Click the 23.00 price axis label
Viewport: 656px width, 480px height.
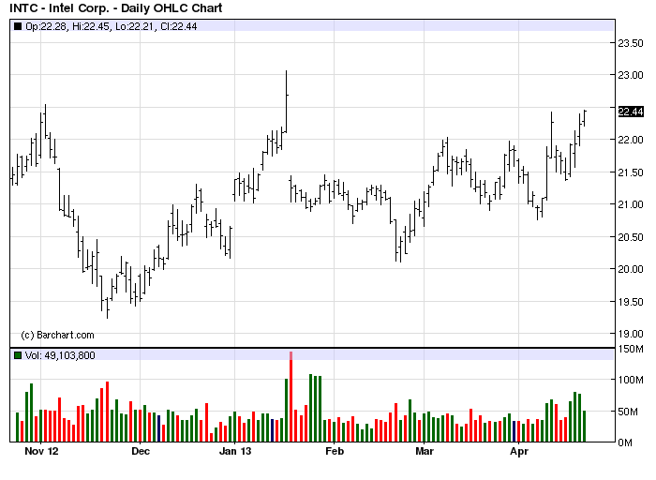click(631, 75)
